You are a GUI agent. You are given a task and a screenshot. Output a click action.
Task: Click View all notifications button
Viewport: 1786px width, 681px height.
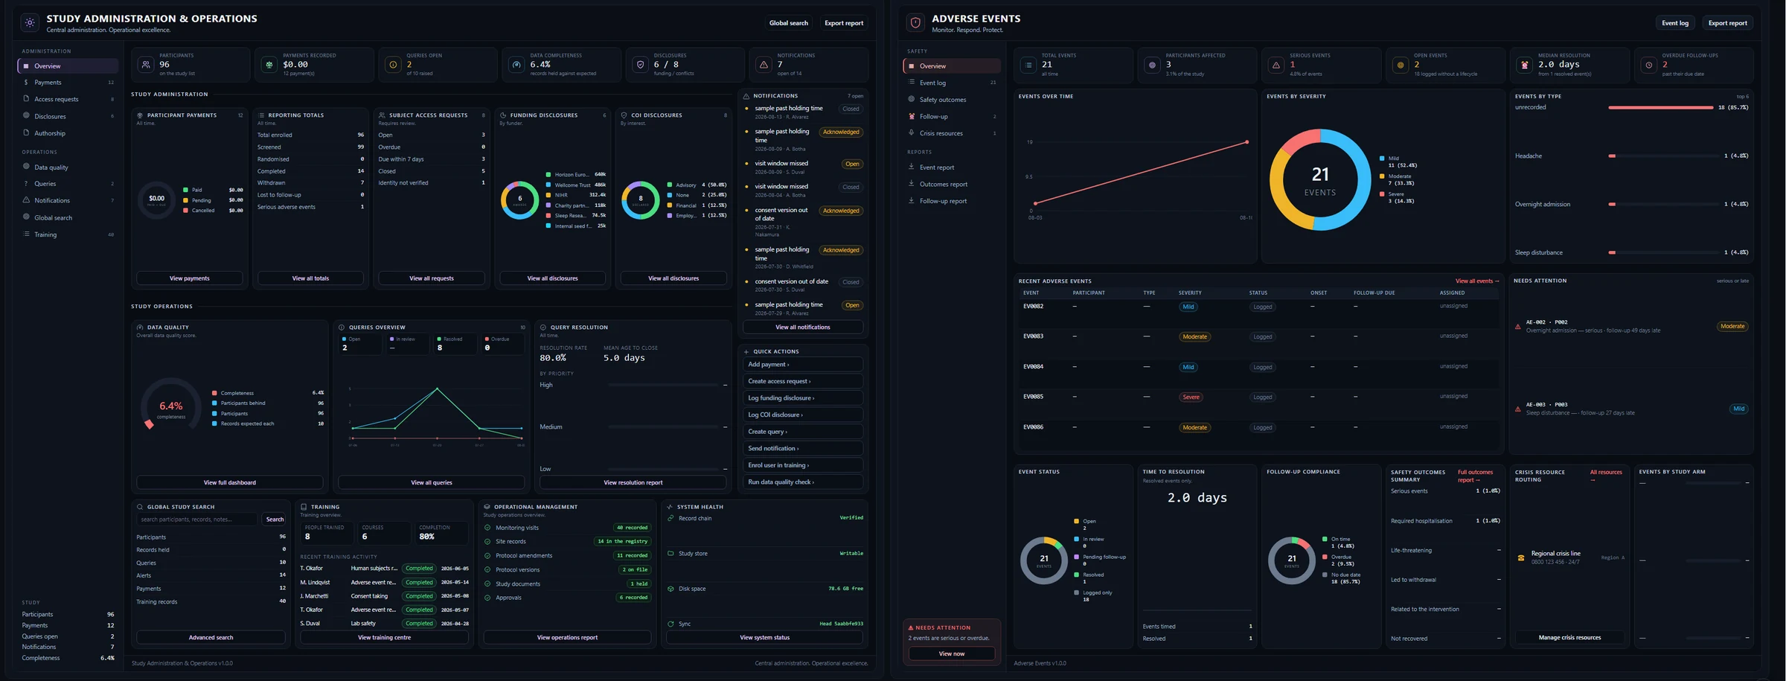tap(803, 327)
